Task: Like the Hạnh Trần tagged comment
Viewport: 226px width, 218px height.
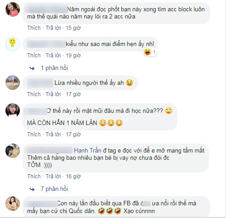Action: [34, 176]
